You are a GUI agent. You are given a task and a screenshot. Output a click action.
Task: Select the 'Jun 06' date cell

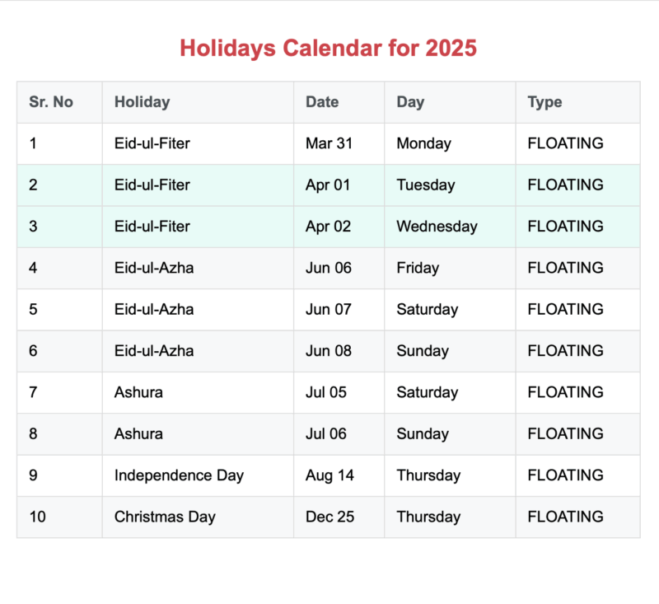pyautogui.click(x=328, y=268)
